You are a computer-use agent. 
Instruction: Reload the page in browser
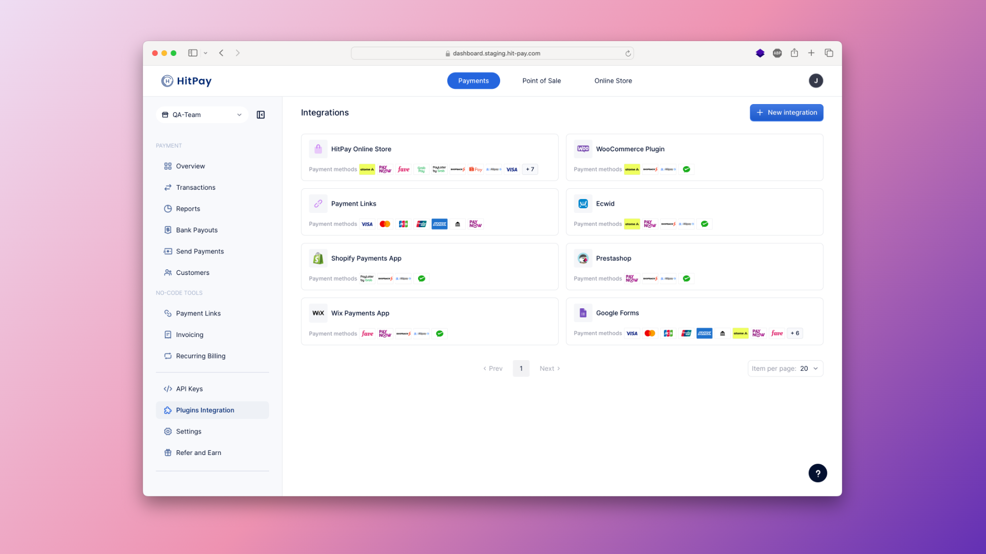pos(628,53)
